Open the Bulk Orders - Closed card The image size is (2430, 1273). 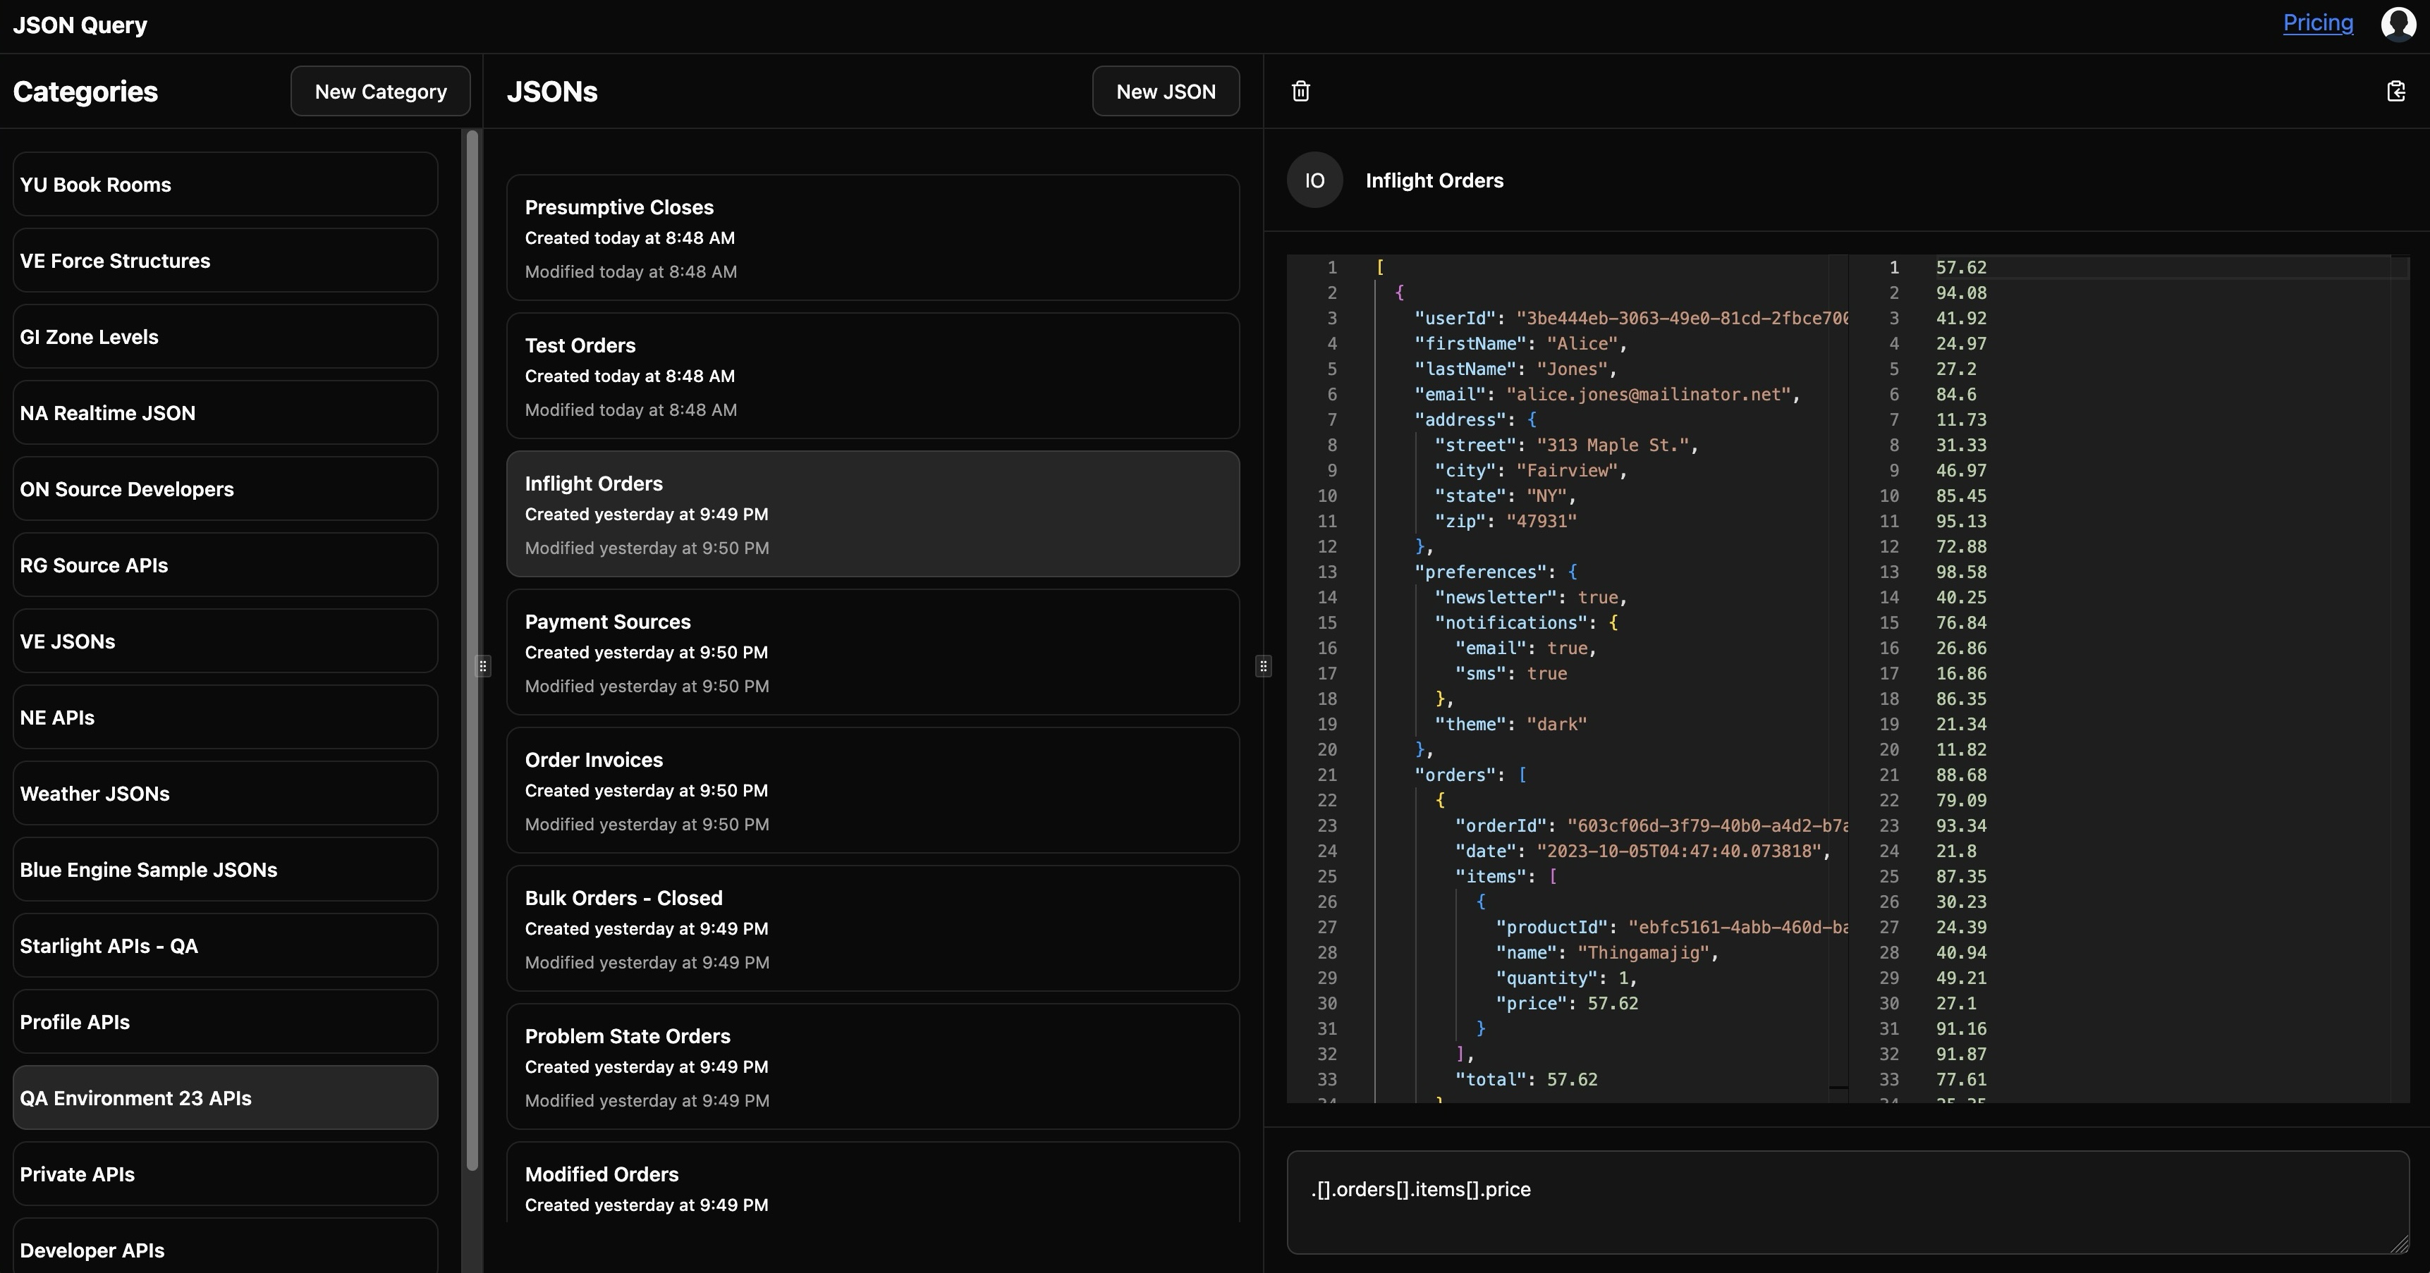tap(872, 928)
